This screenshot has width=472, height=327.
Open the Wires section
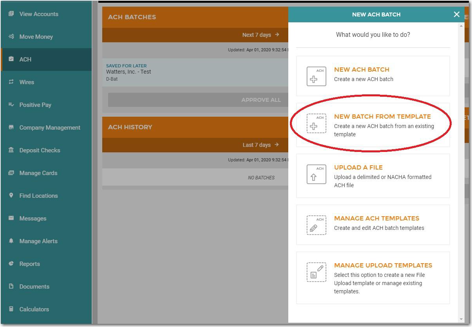point(27,82)
